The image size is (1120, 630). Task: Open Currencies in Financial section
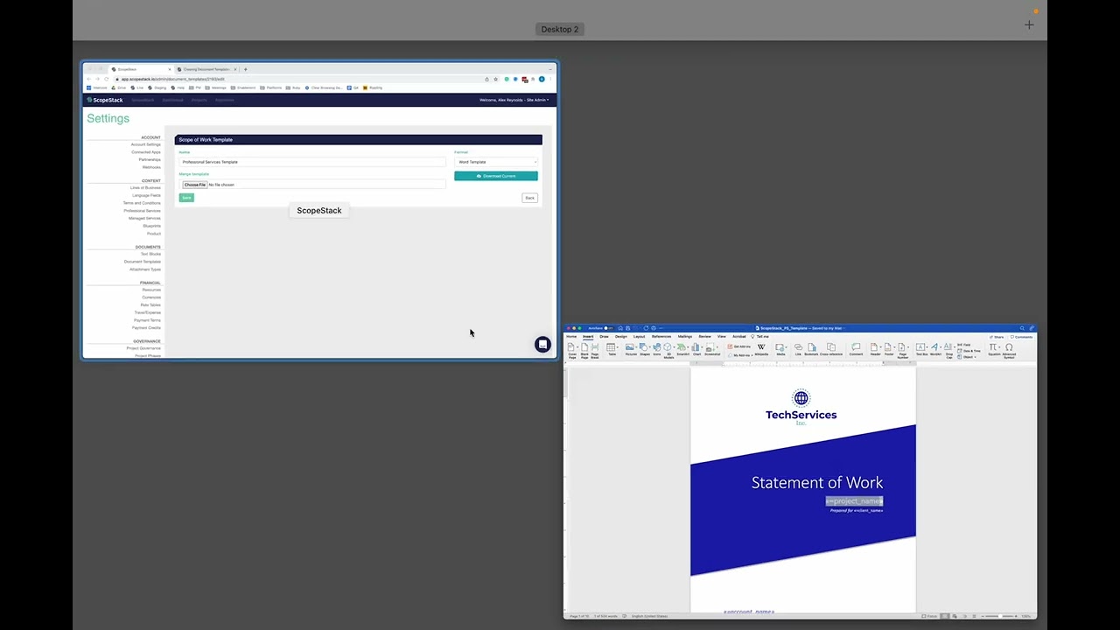pyautogui.click(x=151, y=297)
